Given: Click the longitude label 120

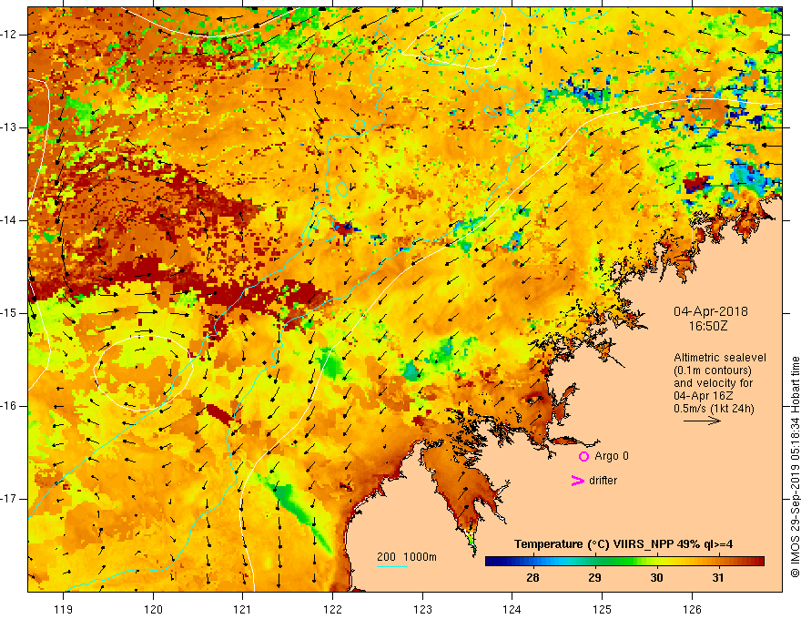Looking at the screenshot, I should click(153, 609).
